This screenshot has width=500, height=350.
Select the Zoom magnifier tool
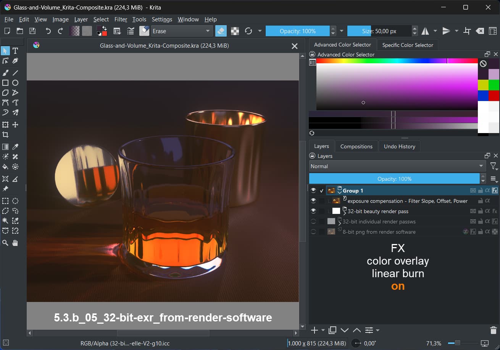[x=5, y=242]
